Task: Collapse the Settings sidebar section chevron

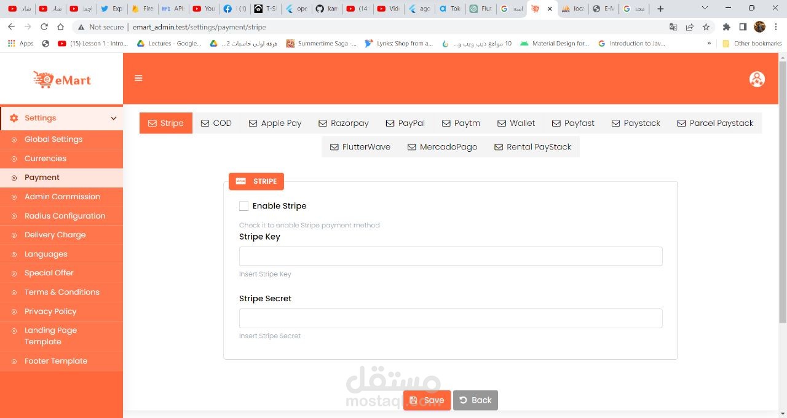Action: 114,119
